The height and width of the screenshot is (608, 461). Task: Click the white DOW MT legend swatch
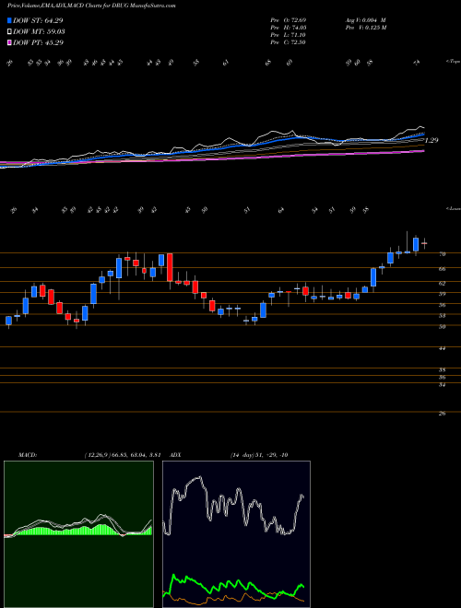click(9, 31)
